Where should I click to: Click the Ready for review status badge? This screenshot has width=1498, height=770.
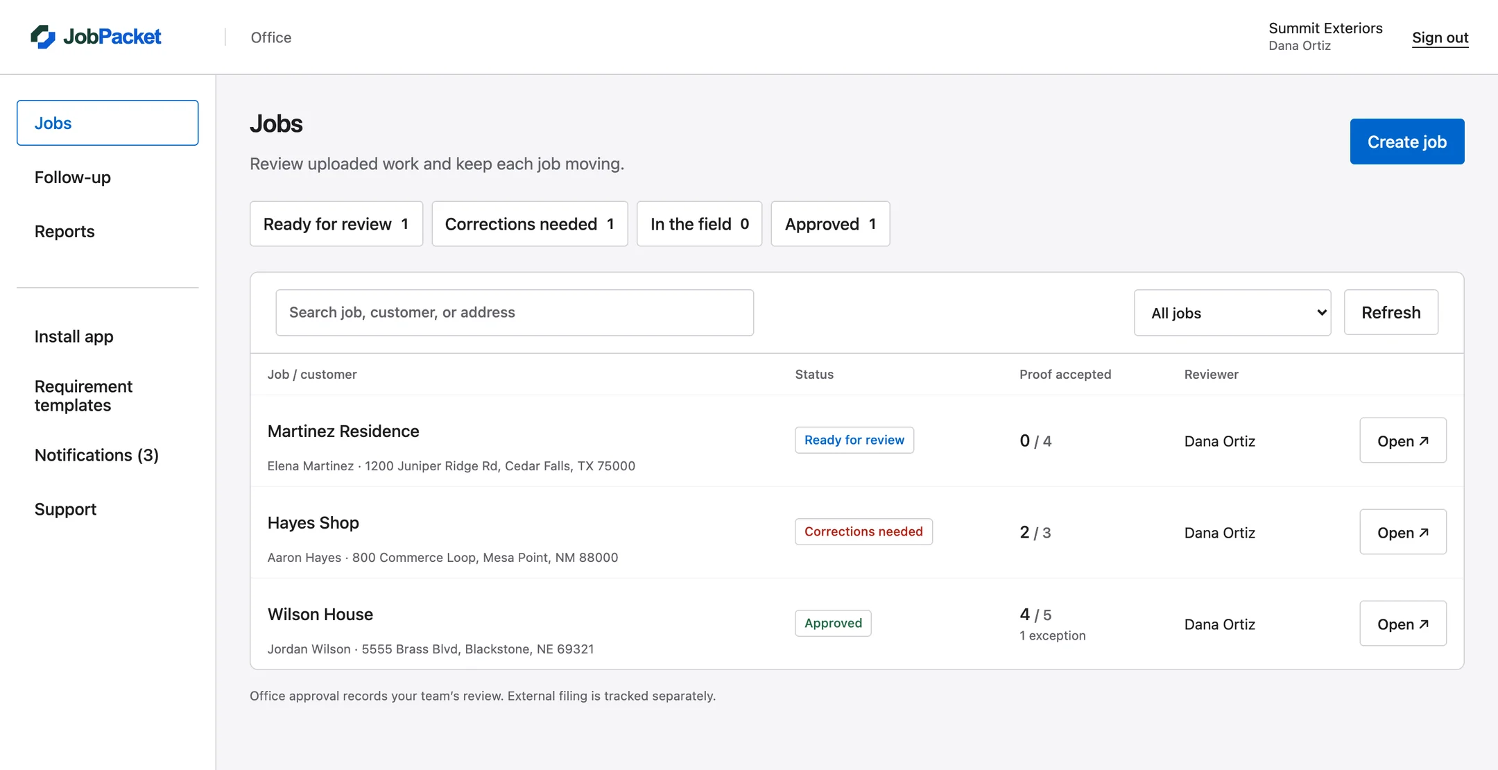point(854,440)
